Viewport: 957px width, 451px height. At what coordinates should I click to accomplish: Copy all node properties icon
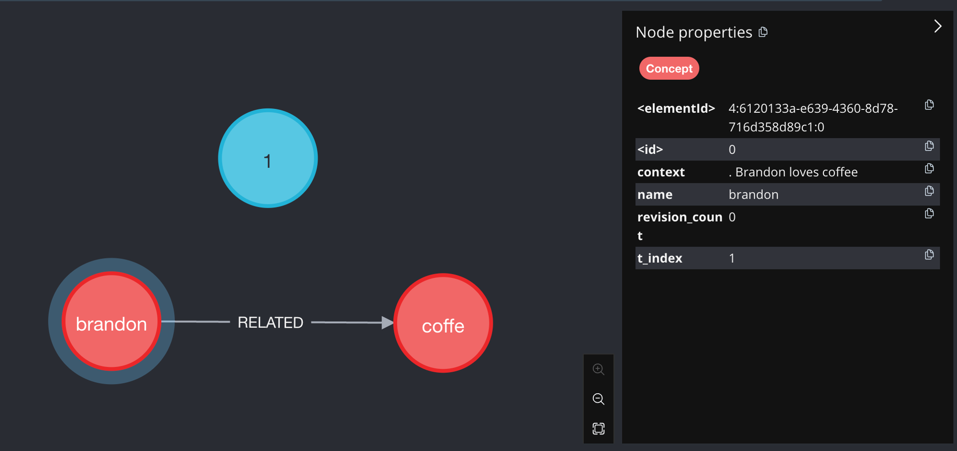(x=763, y=32)
